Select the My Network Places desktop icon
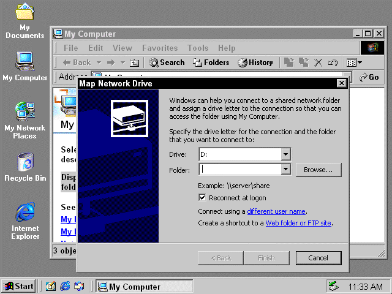The width and height of the screenshot is (392, 294). point(25,119)
